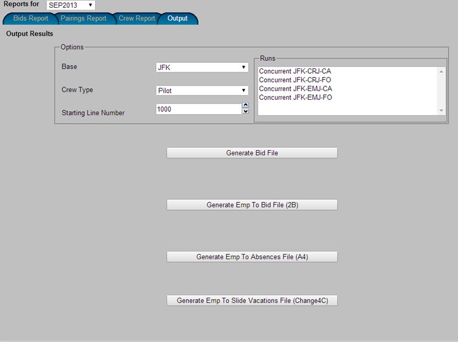Click Generate Emp To Slide Vacations File
The width and height of the screenshot is (458, 342).
tap(252, 300)
